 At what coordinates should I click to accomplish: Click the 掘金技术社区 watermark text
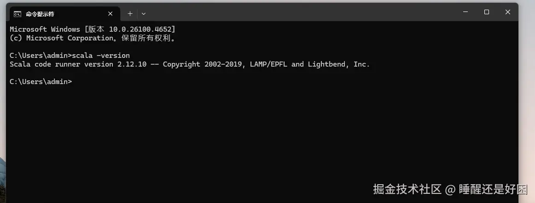[407, 189]
